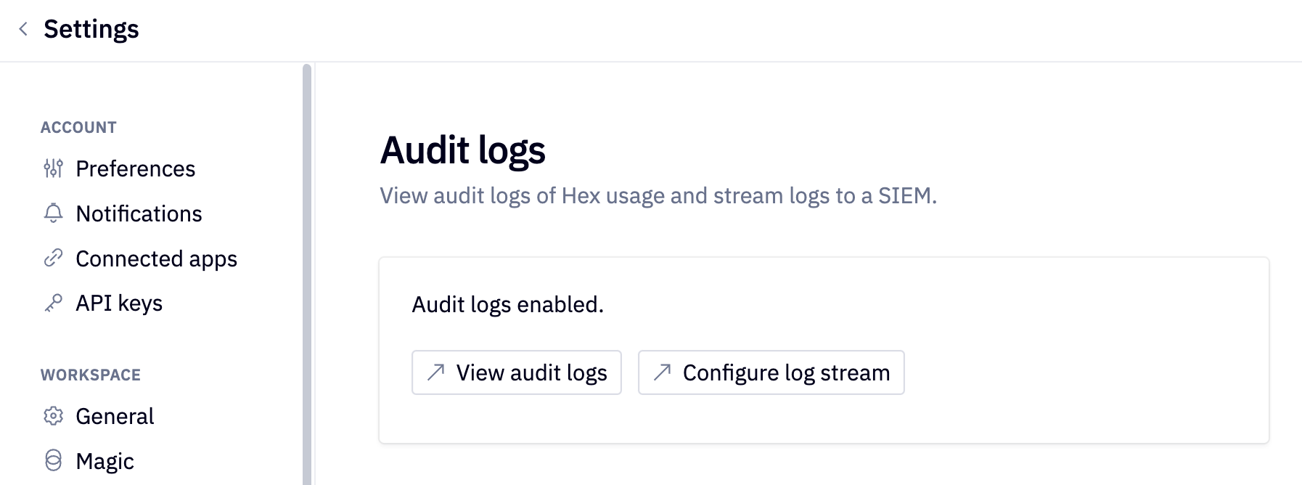1302x485 pixels.
Task: Click the Preferences sliders icon
Action: 52,168
